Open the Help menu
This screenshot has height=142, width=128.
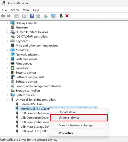coord(36,10)
